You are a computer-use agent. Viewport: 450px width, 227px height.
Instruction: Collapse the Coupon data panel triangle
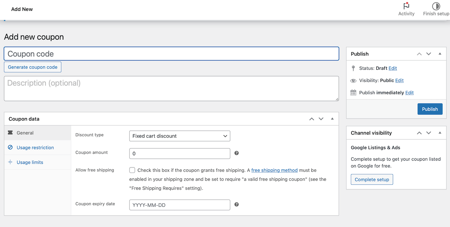pyautogui.click(x=332, y=119)
